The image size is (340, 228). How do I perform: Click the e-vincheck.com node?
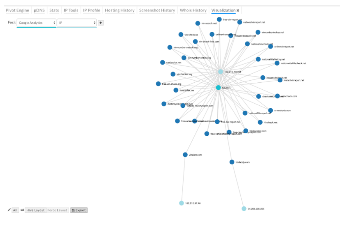coord(270,110)
